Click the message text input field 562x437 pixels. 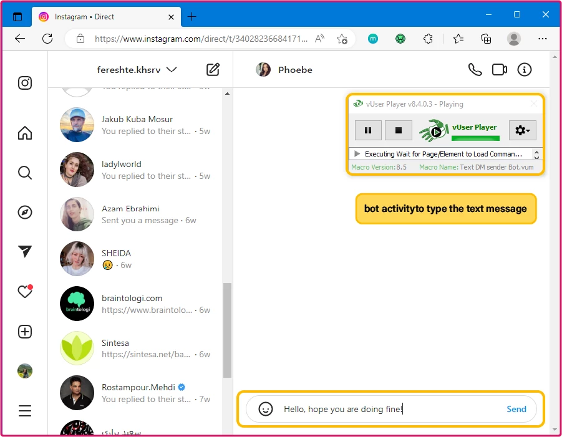point(390,409)
